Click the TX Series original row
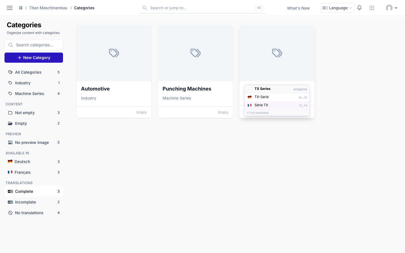The width and height of the screenshot is (405, 253). (x=277, y=89)
